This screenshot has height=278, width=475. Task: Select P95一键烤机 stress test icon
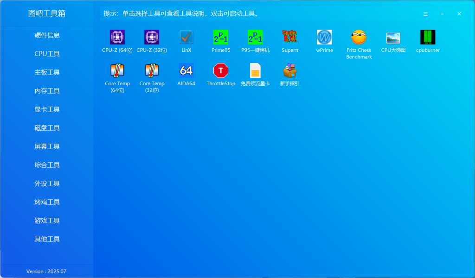[x=255, y=37]
